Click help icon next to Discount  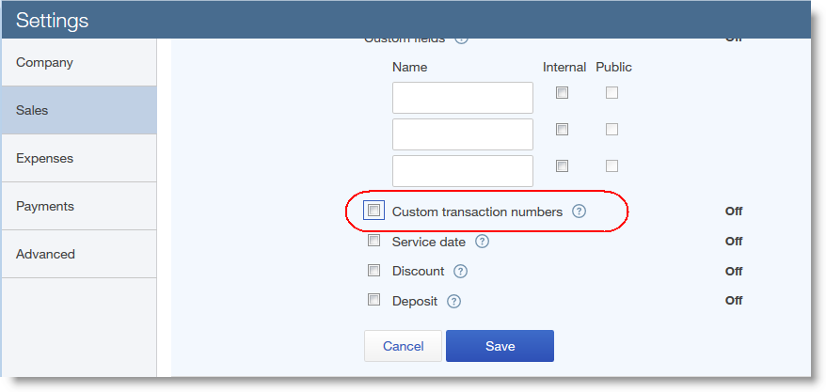(460, 272)
